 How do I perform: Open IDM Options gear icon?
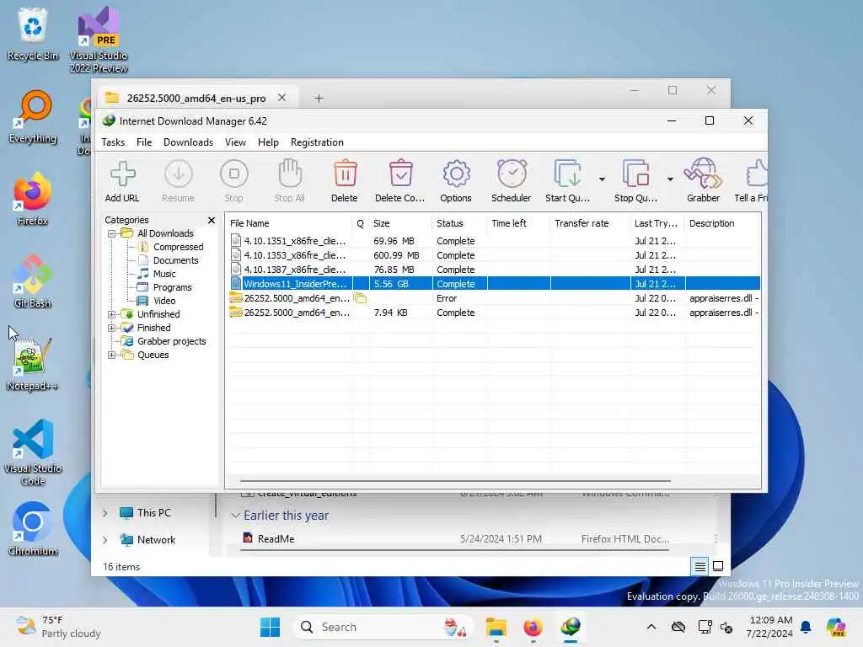point(456,174)
